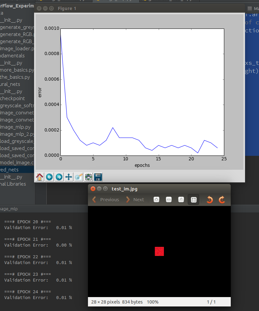The height and width of the screenshot is (311, 259).
Task: Minimize the Figure 1 window
Action: [45, 8]
